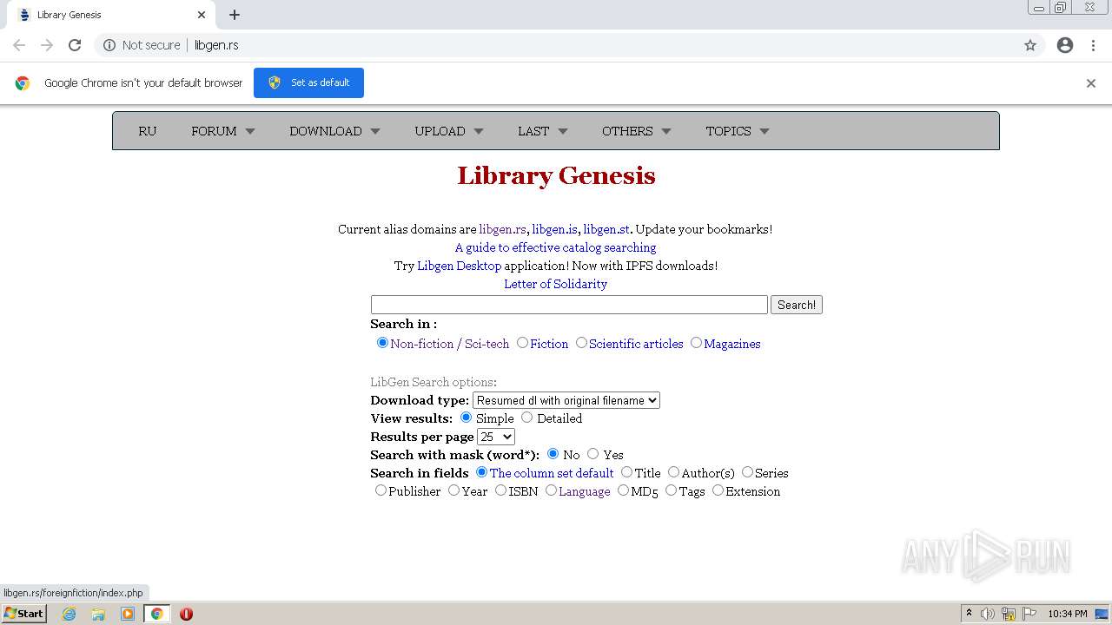Search in Title field radio
Viewport: 1112px width, 625px height.
tap(626, 472)
